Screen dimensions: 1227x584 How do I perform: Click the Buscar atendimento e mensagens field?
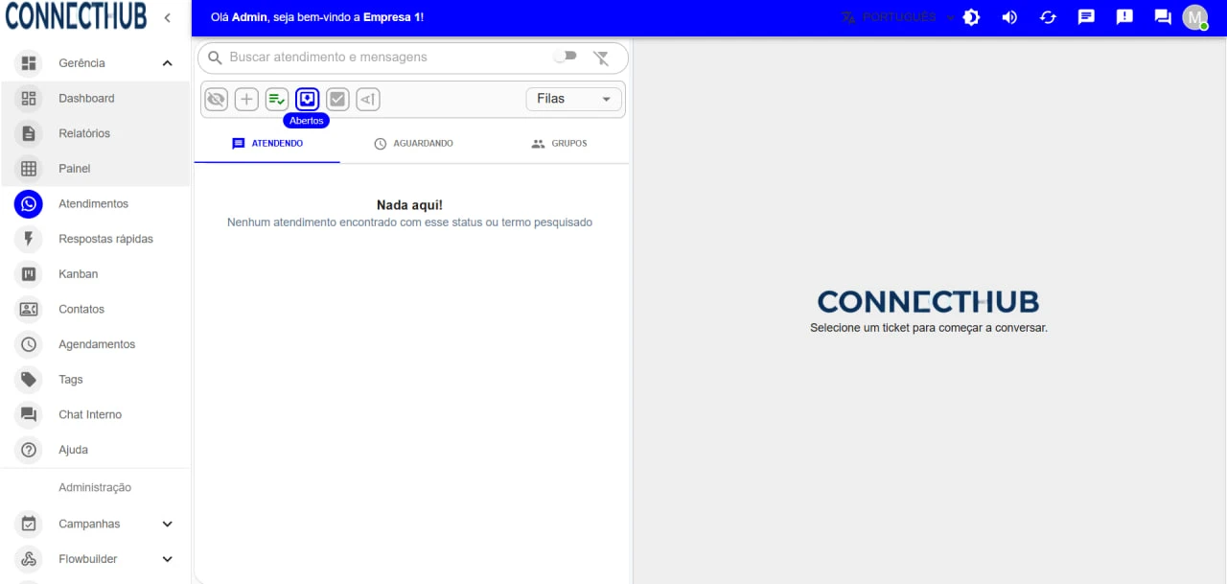pyautogui.click(x=383, y=58)
